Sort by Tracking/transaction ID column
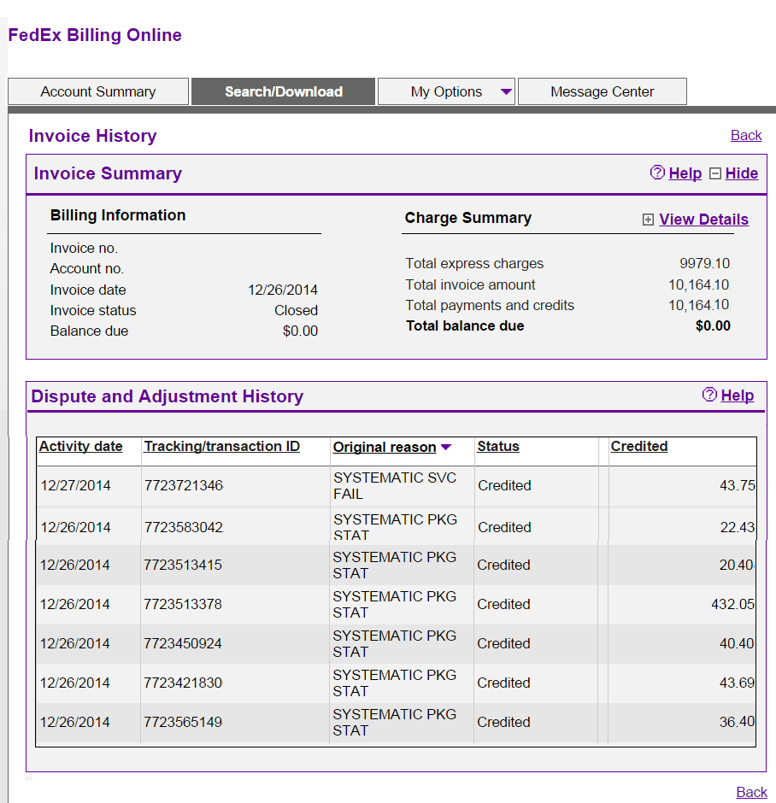Screen dimensions: 776x803 [x=222, y=446]
